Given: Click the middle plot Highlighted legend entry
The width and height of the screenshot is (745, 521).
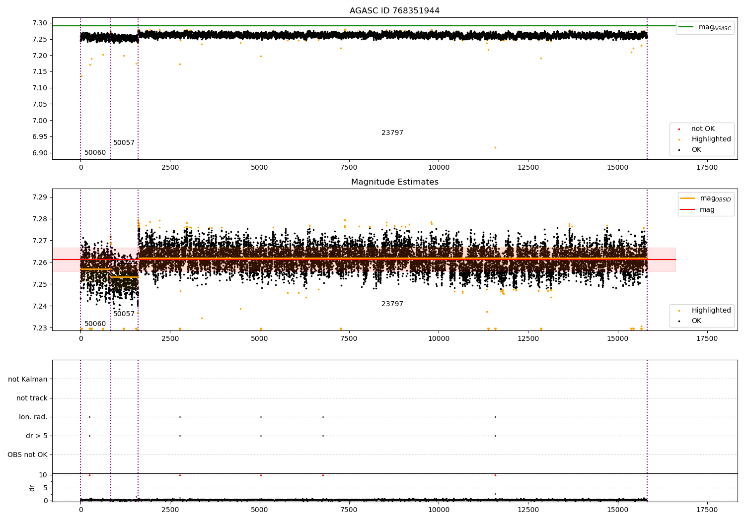Looking at the screenshot, I should (x=704, y=311).
